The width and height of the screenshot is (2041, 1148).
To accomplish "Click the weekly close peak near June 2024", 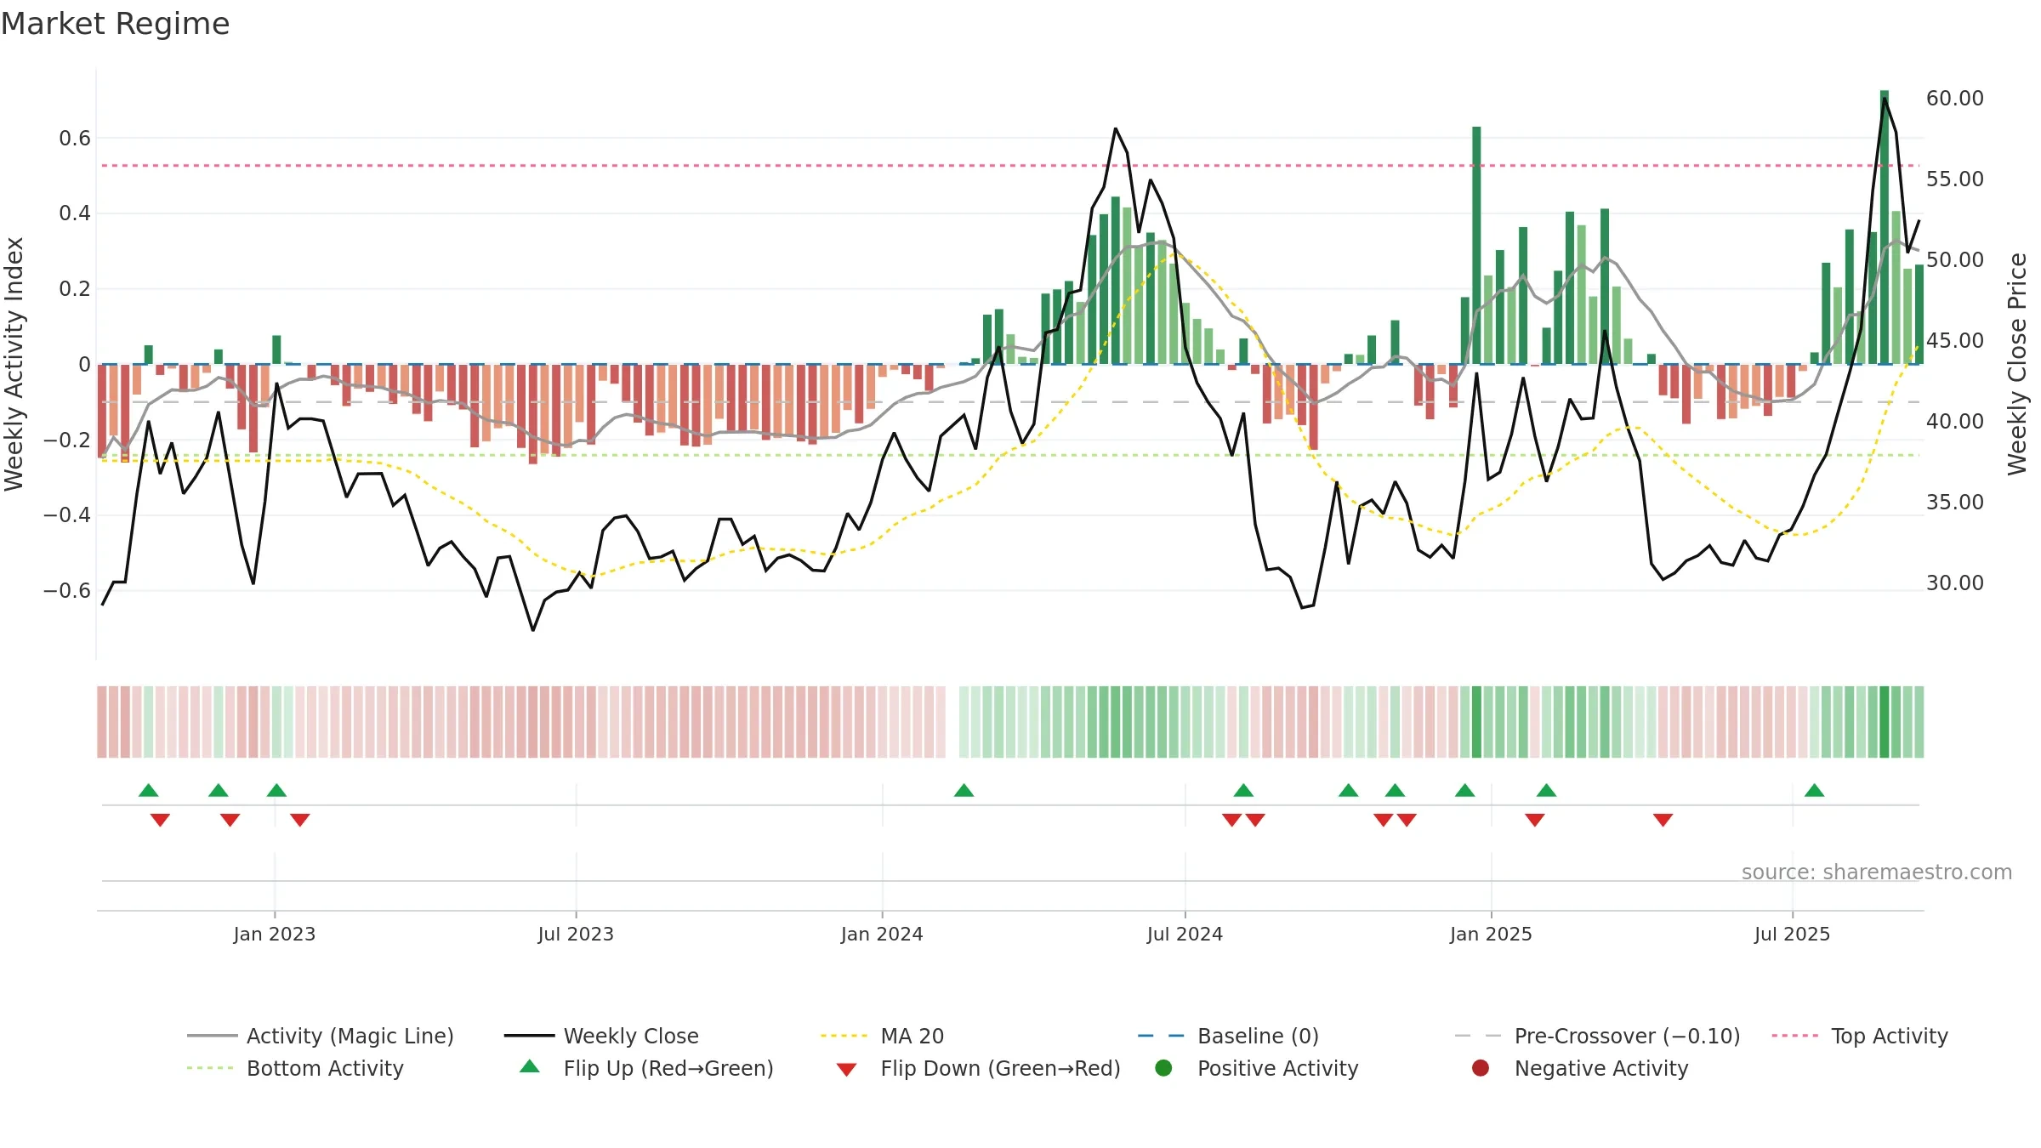I will (x=1116, y=128).
